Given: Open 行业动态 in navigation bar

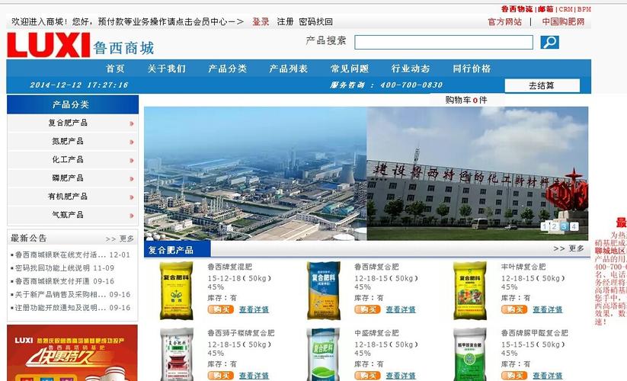Looking at the screenshot, I should pyautogui.click(x=411, y=69).
